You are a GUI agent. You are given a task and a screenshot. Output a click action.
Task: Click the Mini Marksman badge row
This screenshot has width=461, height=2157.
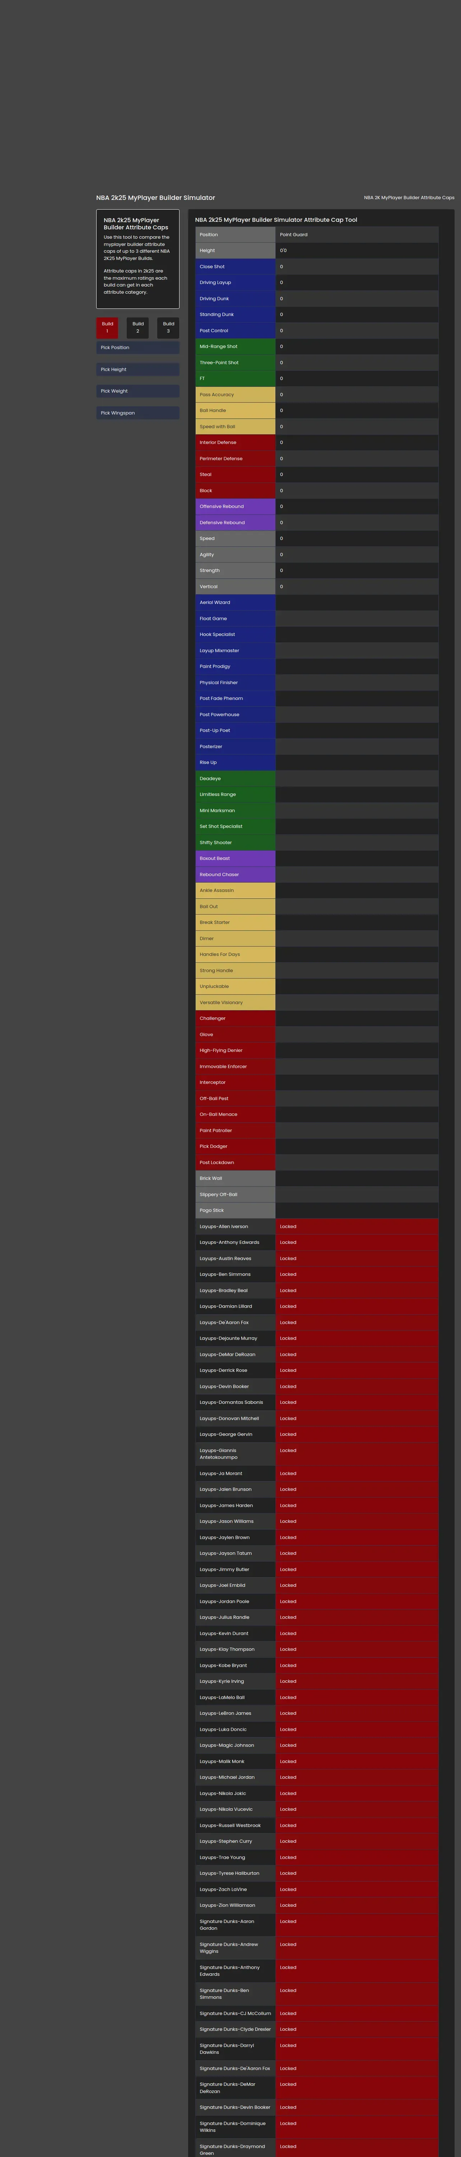317,811
